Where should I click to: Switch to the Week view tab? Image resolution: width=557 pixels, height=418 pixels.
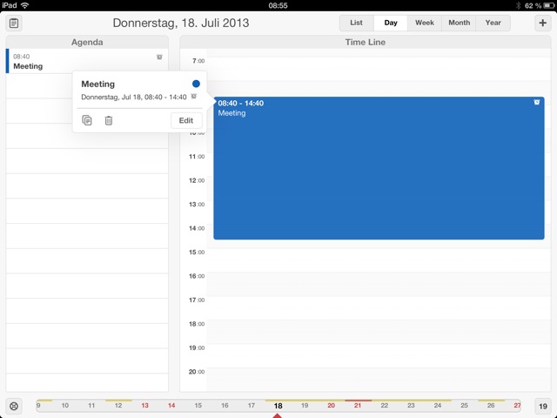pyautogui.click(x=425, y=23)
